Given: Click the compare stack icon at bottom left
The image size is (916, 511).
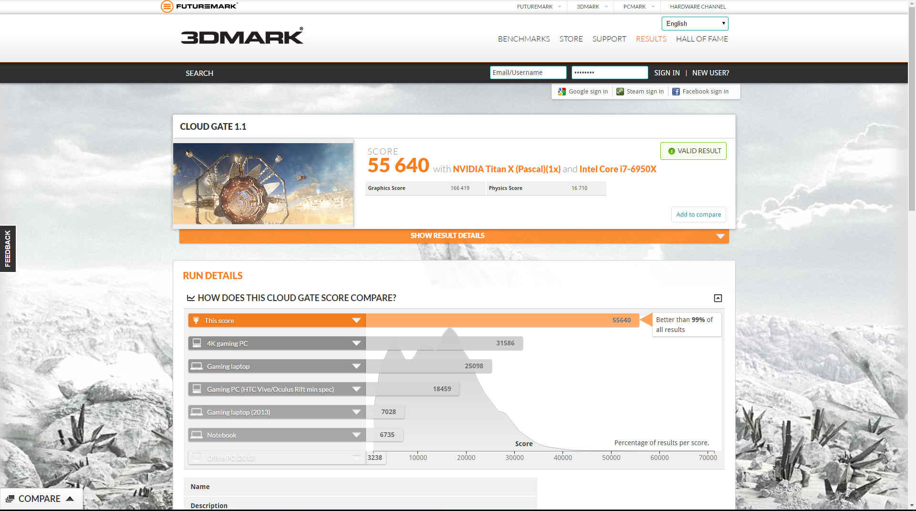Looking at the screenshot, I should point(10,499).
